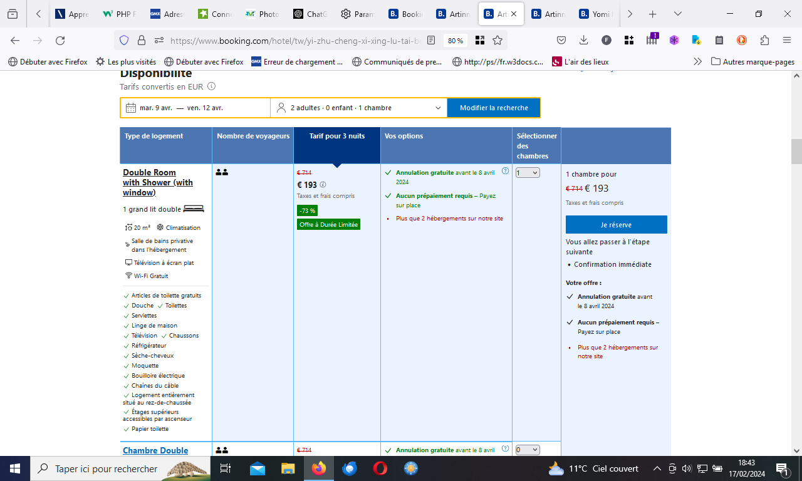Open the Chambre Double room link
The height and width of the screenshot is (481, 802).
pyautogui.click(x=155, y=450)
